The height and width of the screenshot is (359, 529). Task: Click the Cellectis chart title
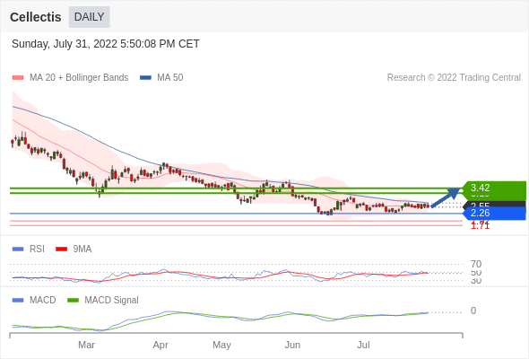click(36, 17)
